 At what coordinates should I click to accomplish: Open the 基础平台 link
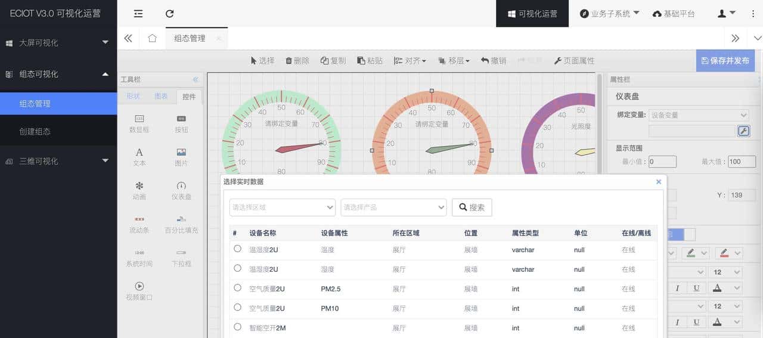pos(674,13)
